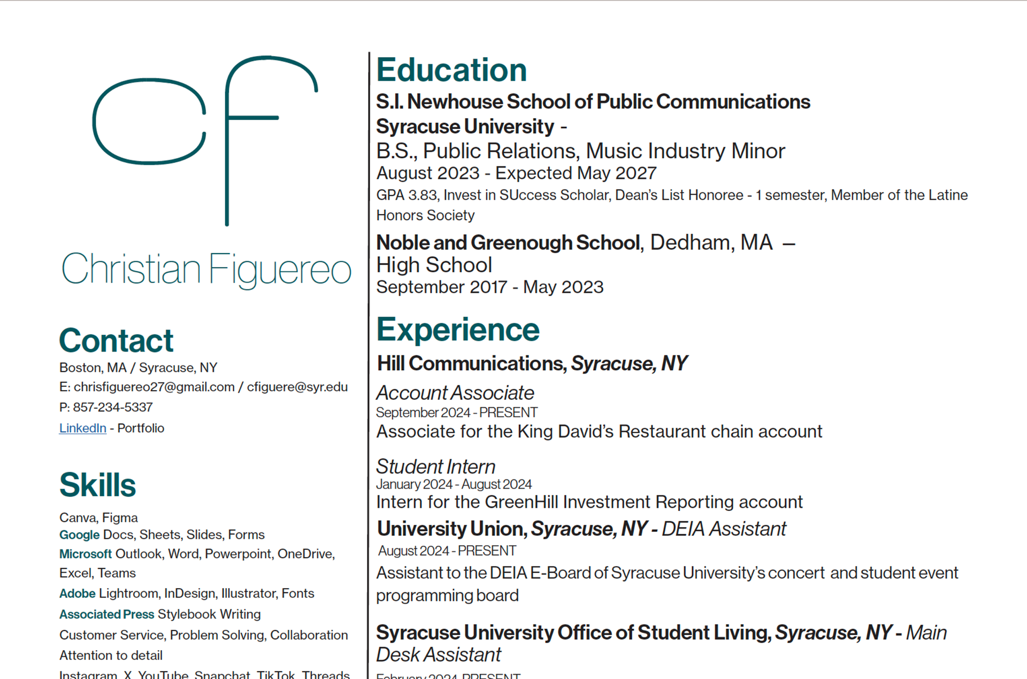Click the phone number 857-234-5337

[x=113, y=407]
